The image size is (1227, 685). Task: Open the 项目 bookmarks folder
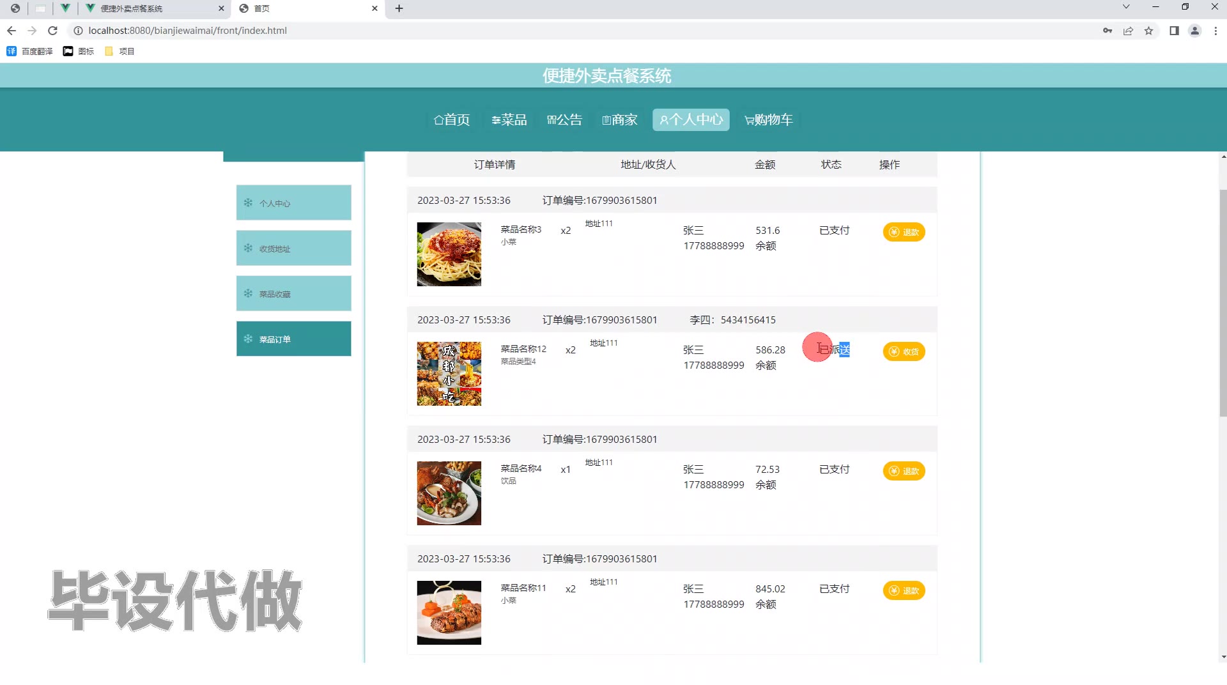(120, 51)
